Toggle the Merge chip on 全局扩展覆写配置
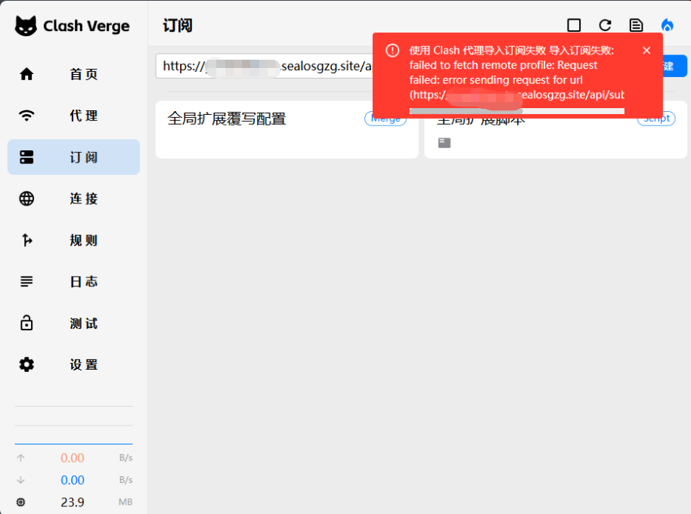 386,118
